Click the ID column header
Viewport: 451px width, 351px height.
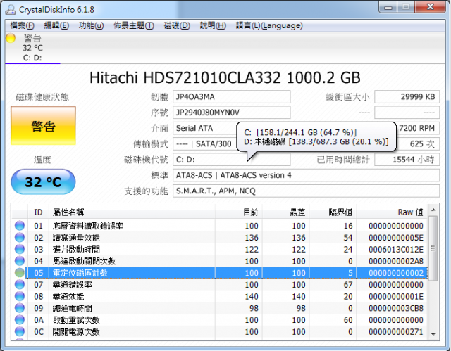[38, 212]
